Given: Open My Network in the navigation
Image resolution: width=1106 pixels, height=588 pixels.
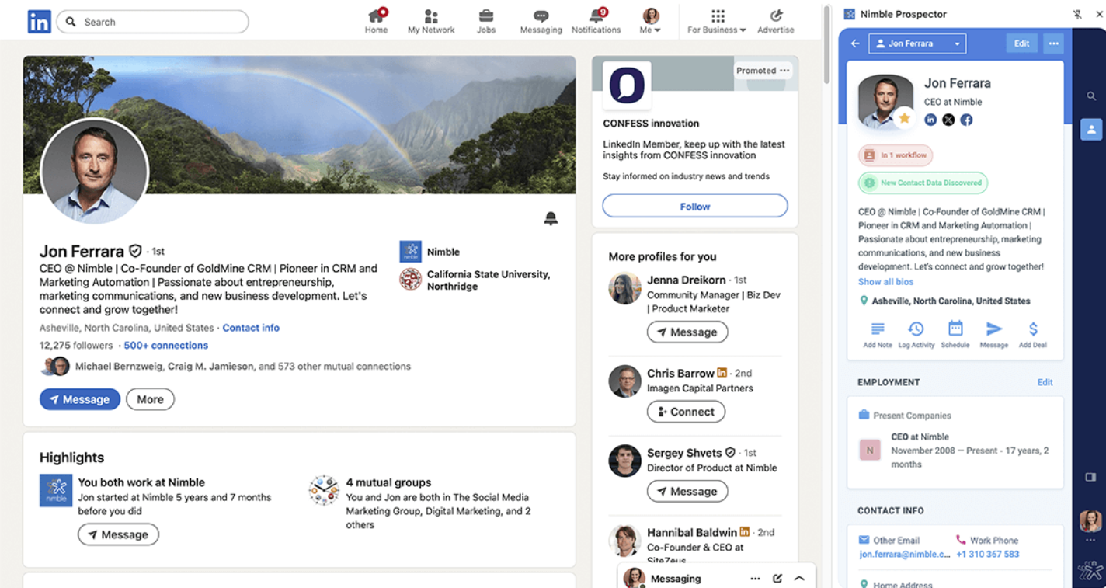Looking at the screenshot, I should (431, 21).
